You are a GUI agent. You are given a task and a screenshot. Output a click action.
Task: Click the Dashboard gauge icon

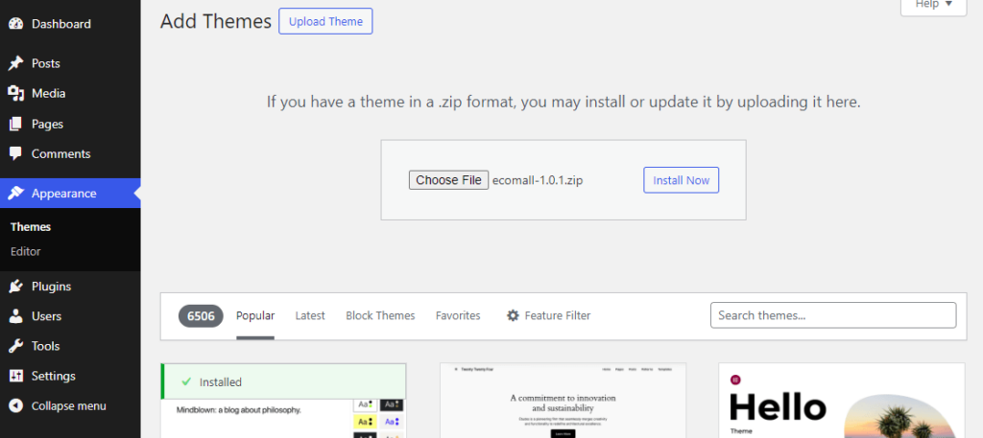pyautogui.click(x=15, y=24)
